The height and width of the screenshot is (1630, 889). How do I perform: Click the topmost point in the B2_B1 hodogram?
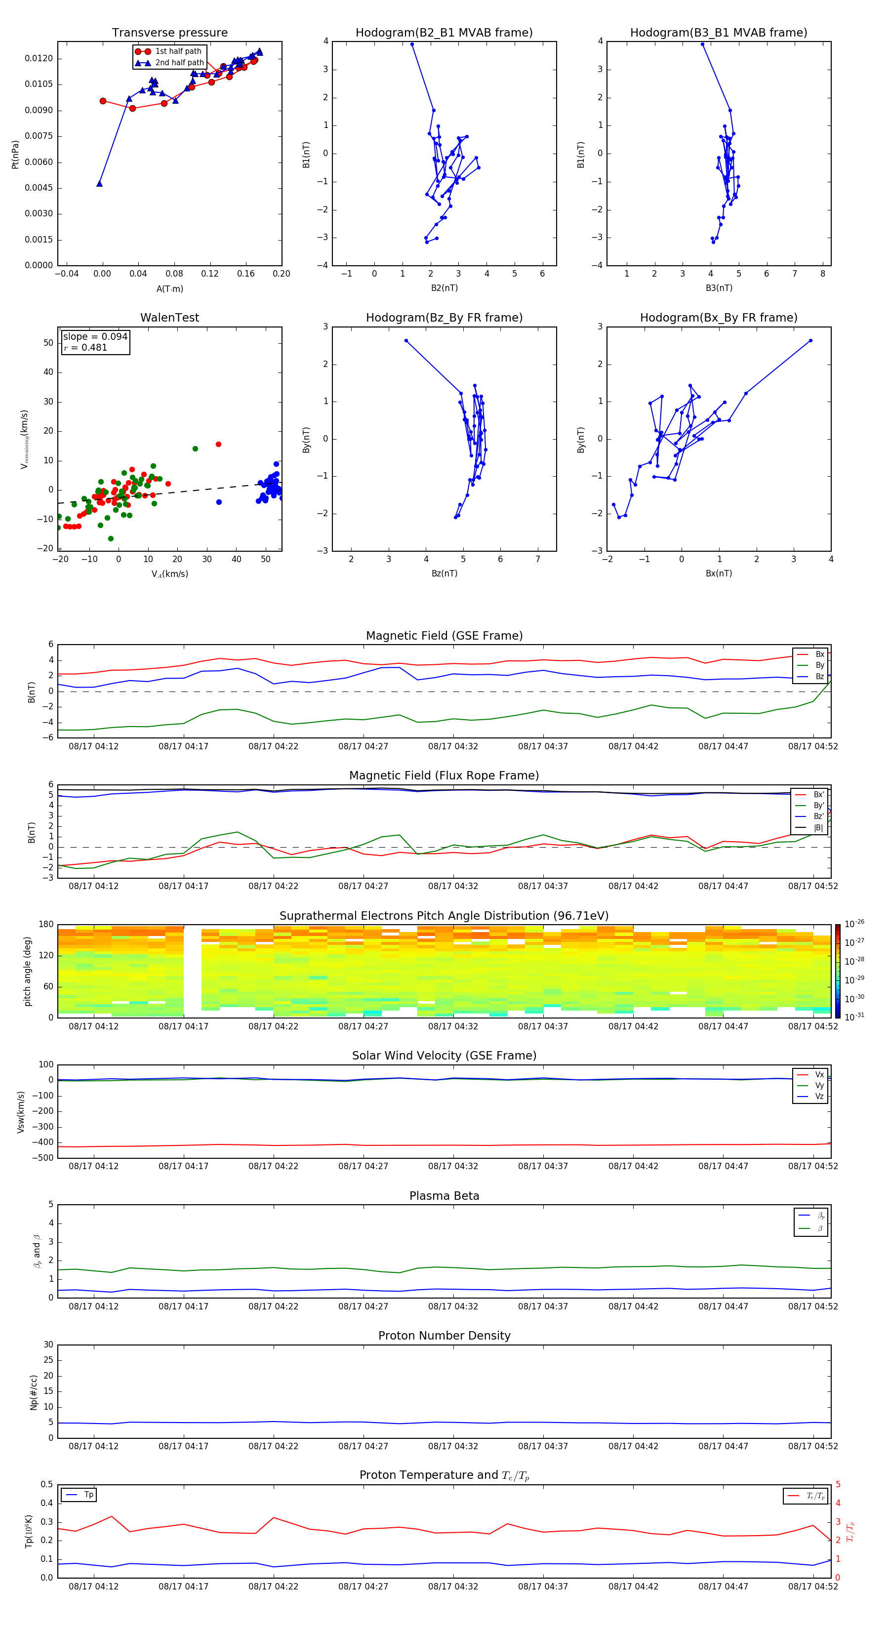click(412, 44)
